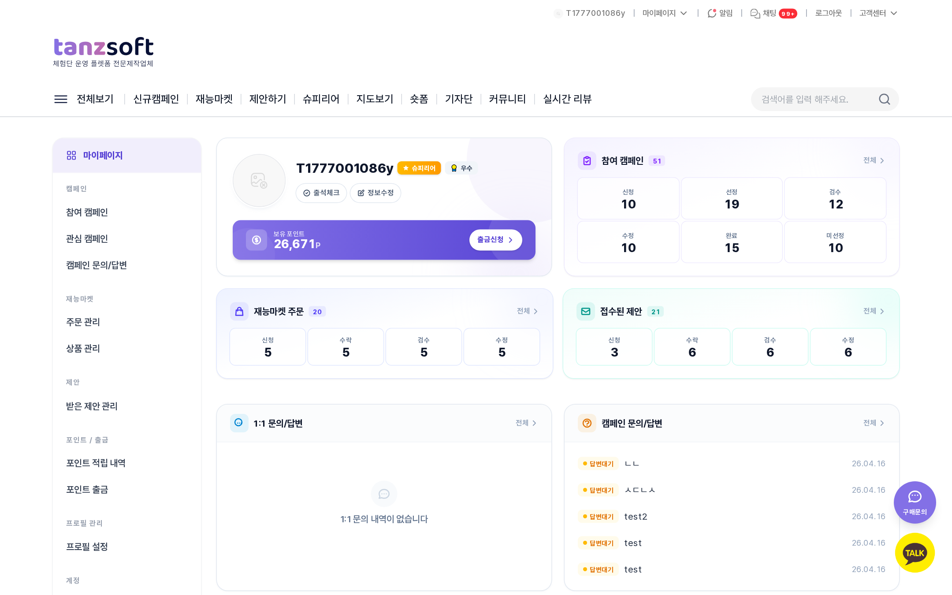952x595 pixels.
Task: Open 재능마켓 navigation item
Action: tap(214, 99)
